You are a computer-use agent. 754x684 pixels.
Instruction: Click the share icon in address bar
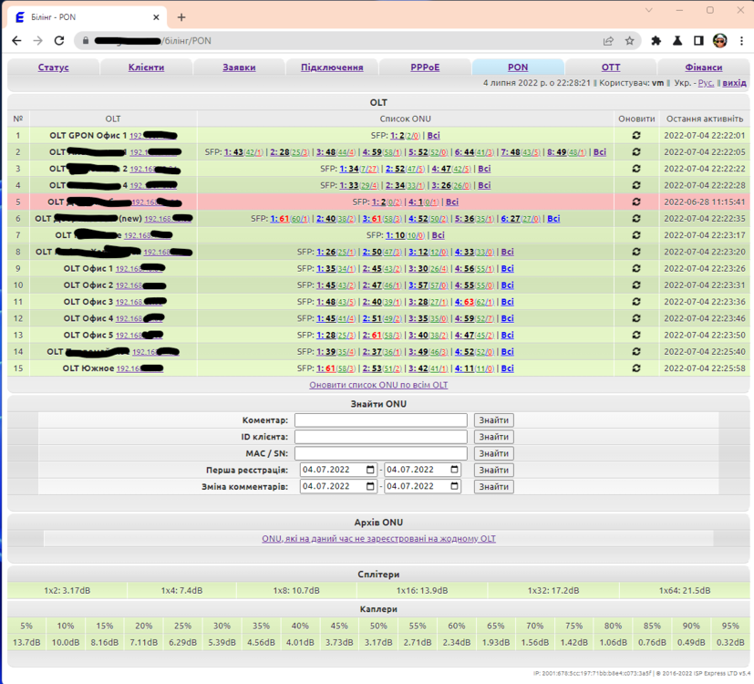point(608,40)
